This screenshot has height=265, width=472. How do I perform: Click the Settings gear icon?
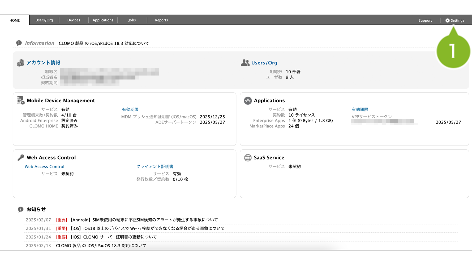[x=447, y=20]
